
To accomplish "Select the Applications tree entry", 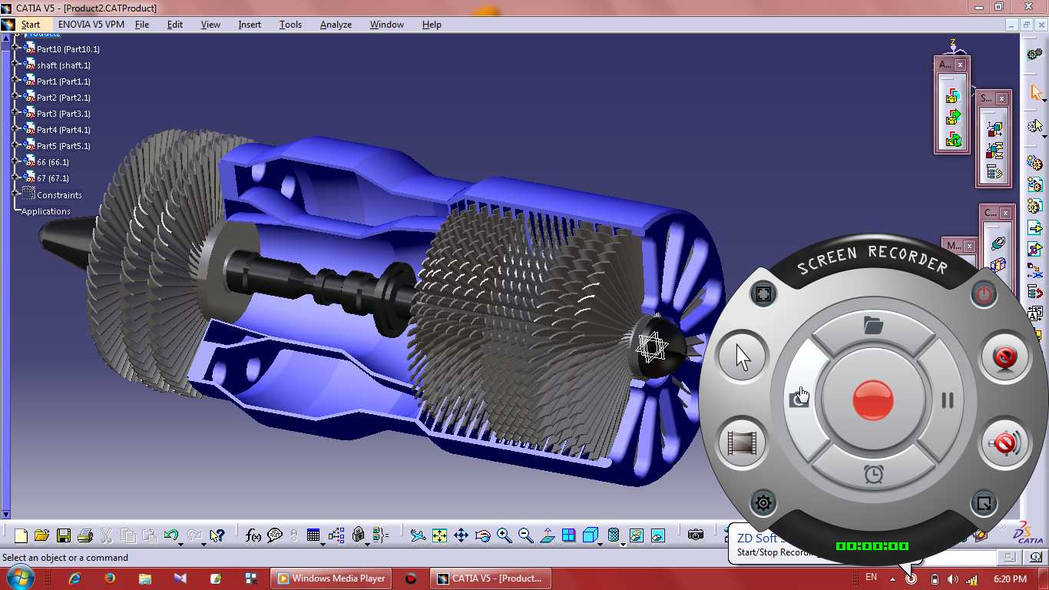I will point(46,211).
